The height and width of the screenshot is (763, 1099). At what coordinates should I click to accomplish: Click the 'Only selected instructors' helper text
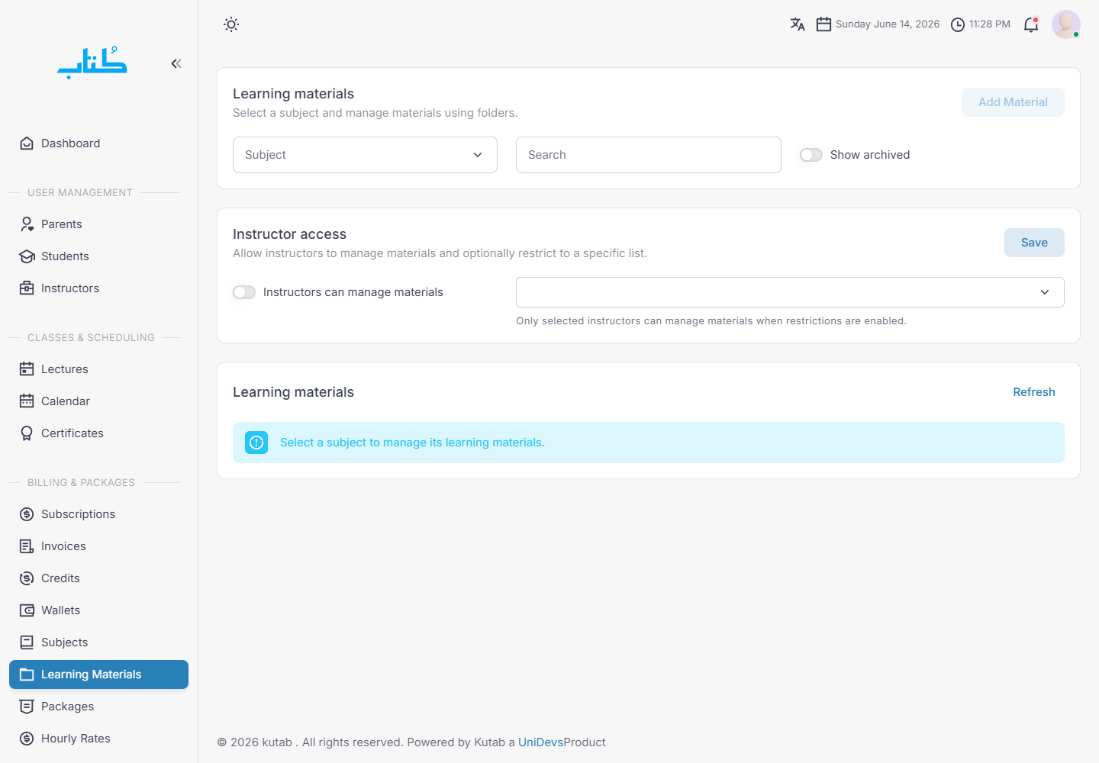[x=711, y=321]
